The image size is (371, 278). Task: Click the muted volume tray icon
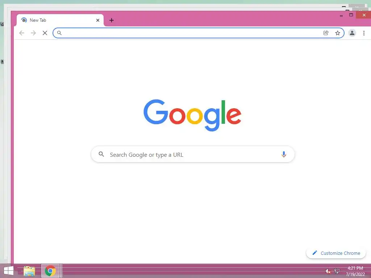pos(328,271)
